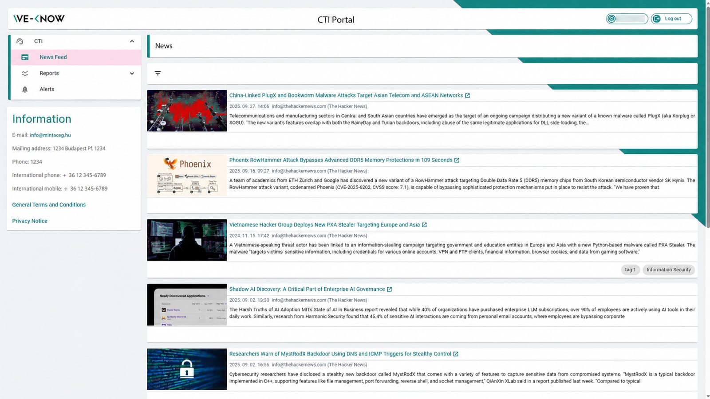Screen dimensions: 710x399
Task: Expand the Reports submenu chevron
Action: [132, 74]
